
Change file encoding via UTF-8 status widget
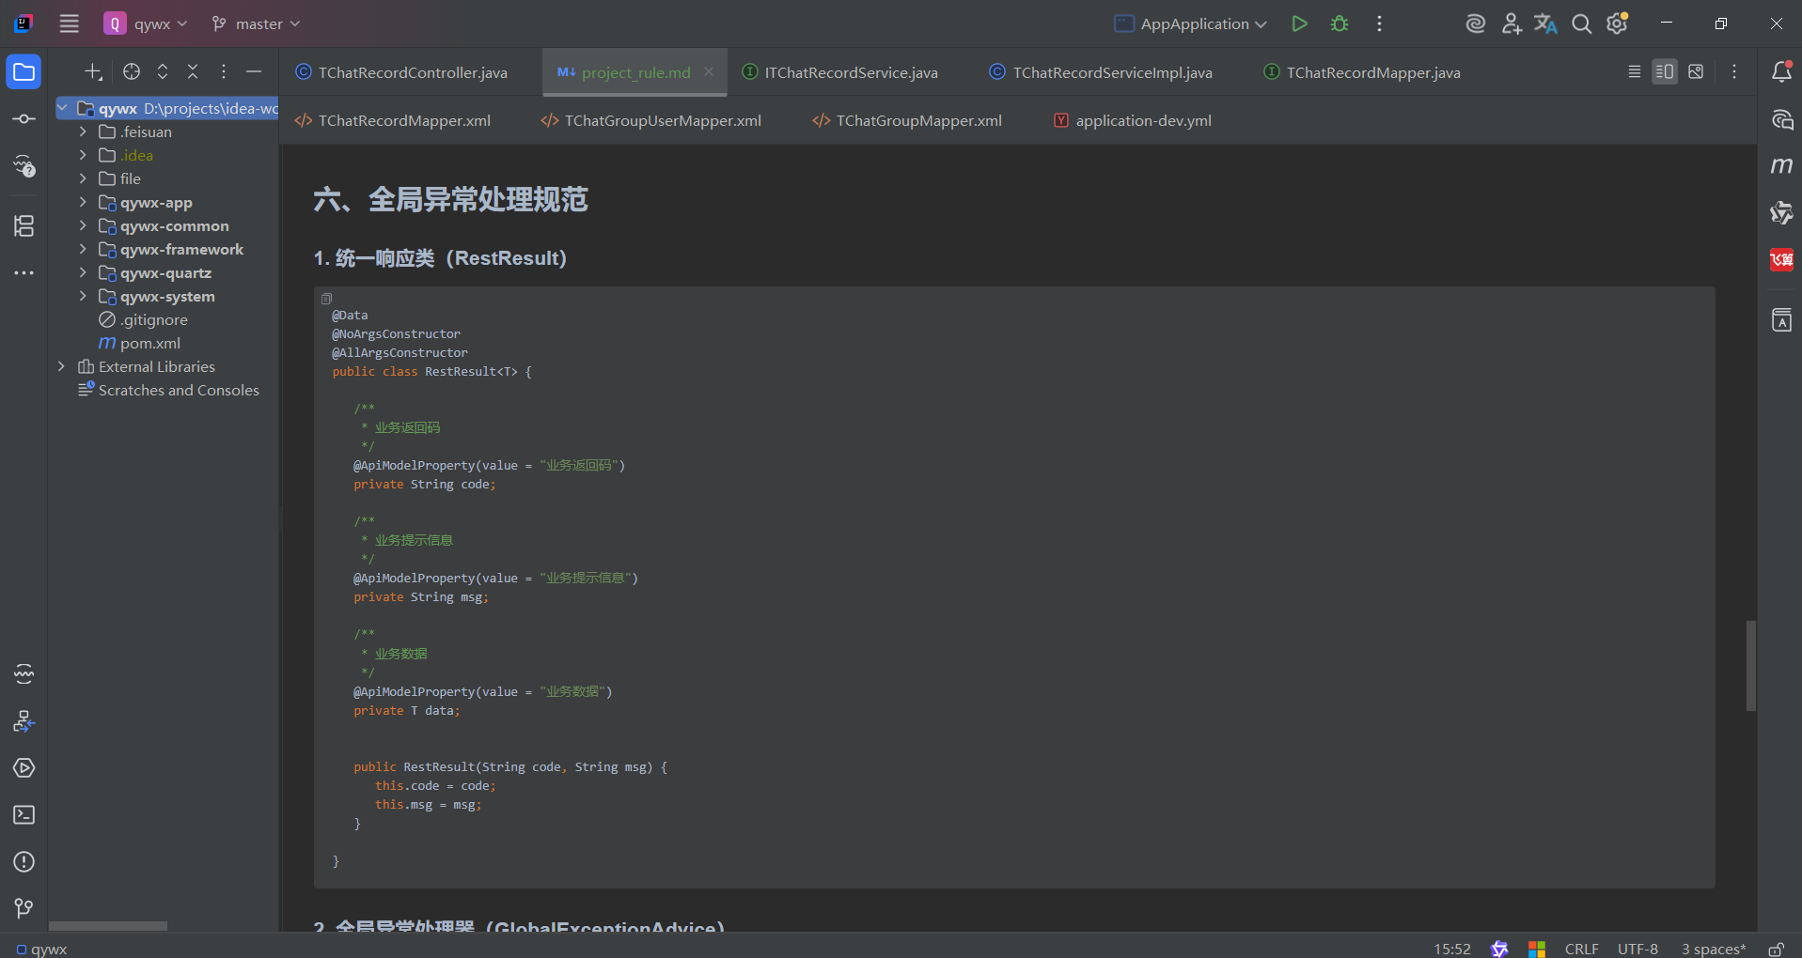[1637, 949]
